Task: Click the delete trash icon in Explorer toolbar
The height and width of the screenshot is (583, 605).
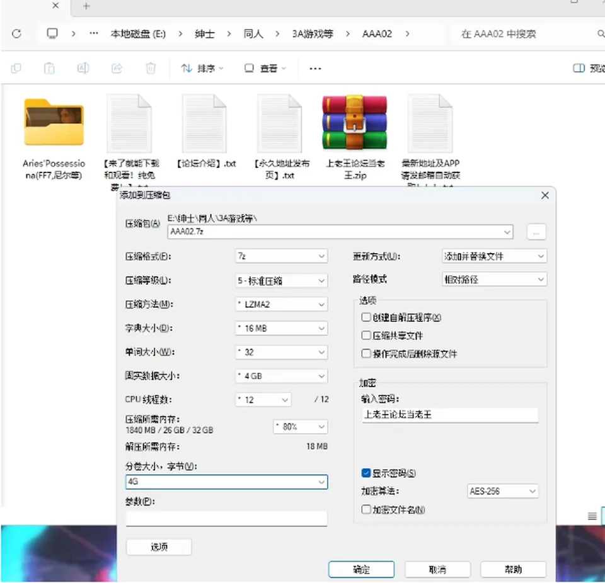Action: pyautogui.click(x=151, y=68)
